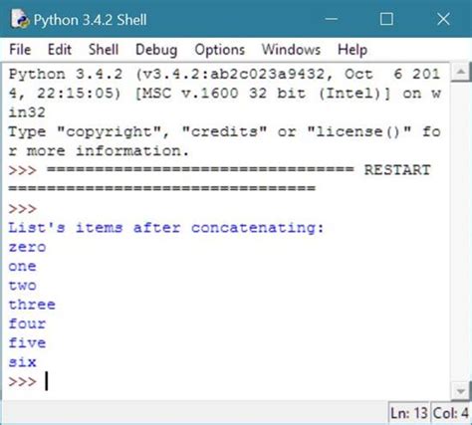Click the Ln: 13 status indicator
Image resolution: width=472 pixels, height=425 pixels.
pos(409,413)
